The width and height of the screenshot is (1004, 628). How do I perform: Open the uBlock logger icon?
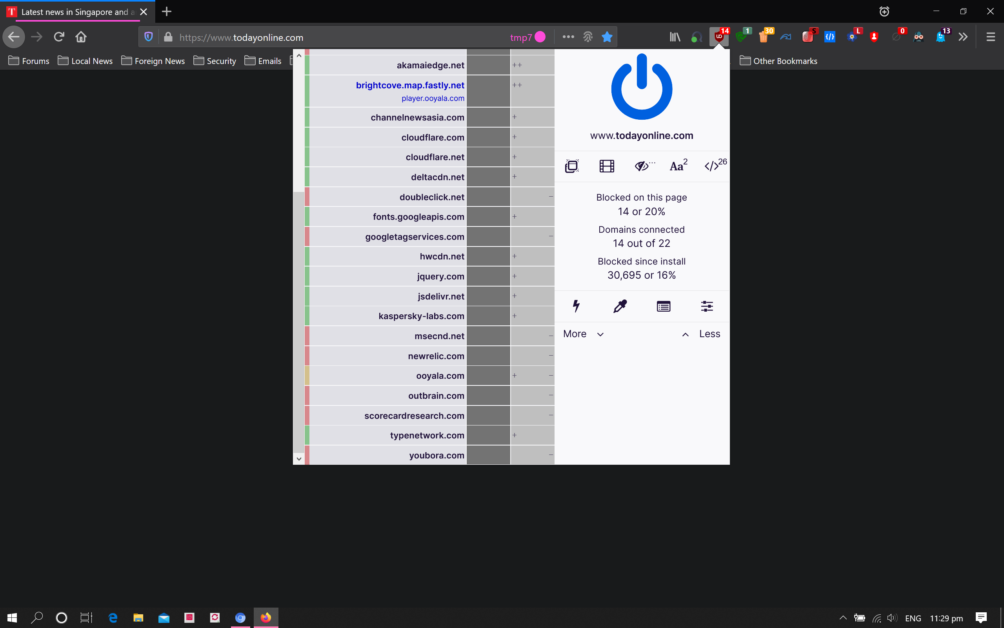click(664, 307)
